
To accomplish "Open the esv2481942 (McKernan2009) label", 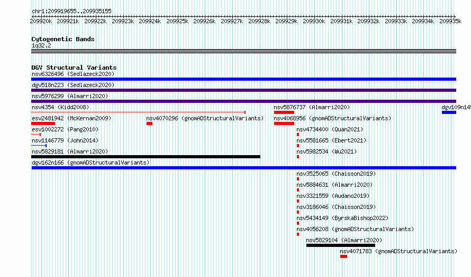I will tap(71, 118).
